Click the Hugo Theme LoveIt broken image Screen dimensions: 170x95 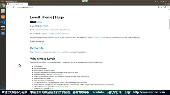point(37,41)
